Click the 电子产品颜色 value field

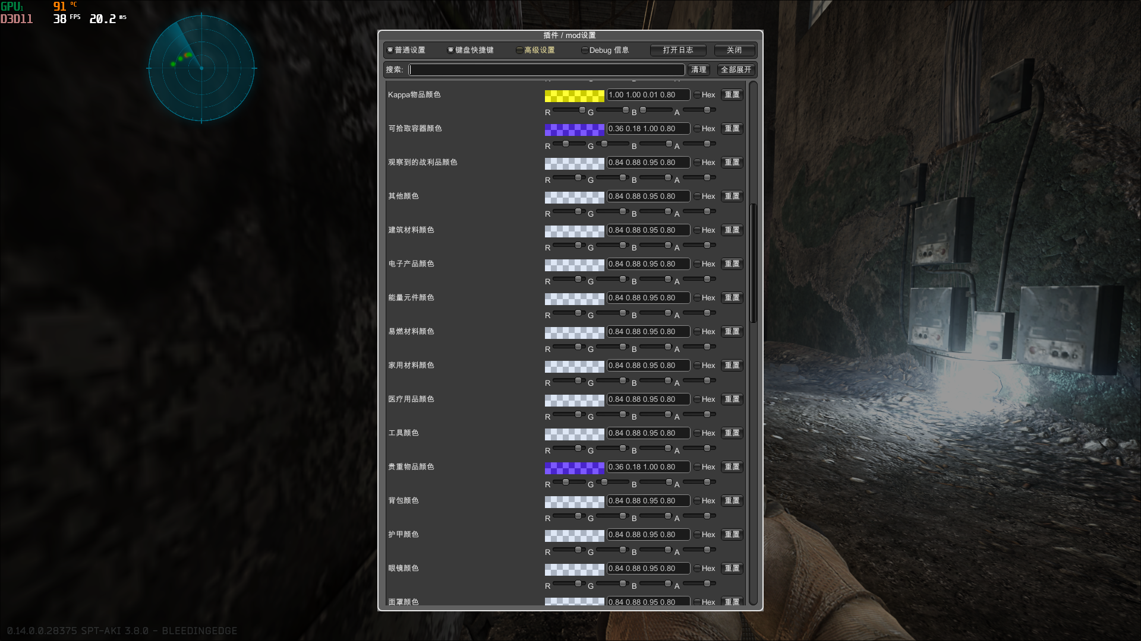[648, 264]
